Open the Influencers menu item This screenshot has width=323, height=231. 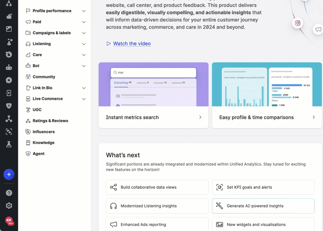[x=43, y=132]
